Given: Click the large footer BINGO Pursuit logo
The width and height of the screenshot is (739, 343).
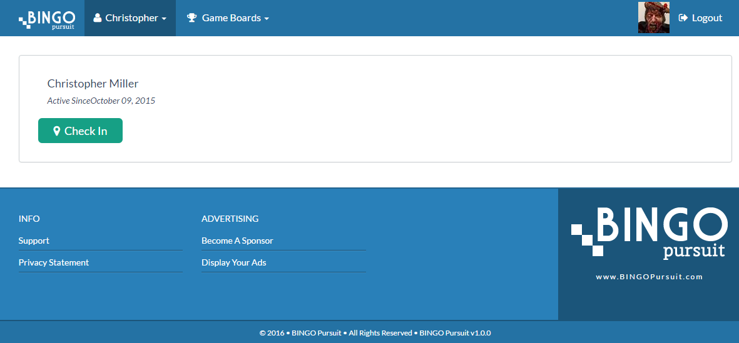Looking at the screenshot, I should [x=649, y=232].
